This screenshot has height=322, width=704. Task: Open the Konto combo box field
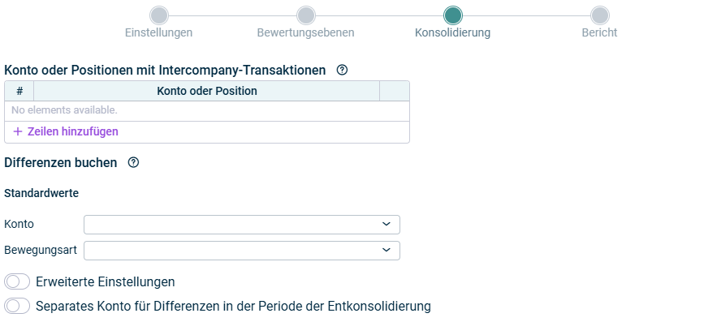tap(241, 225)
